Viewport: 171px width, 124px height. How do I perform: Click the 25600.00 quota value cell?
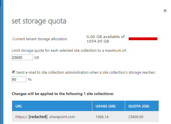pos(136,117)
